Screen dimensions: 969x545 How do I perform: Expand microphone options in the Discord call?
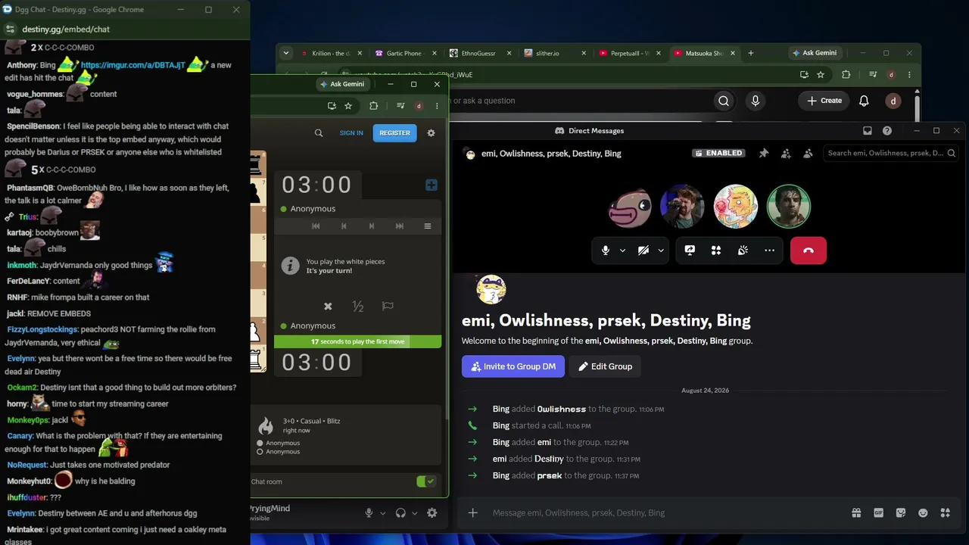622,251
